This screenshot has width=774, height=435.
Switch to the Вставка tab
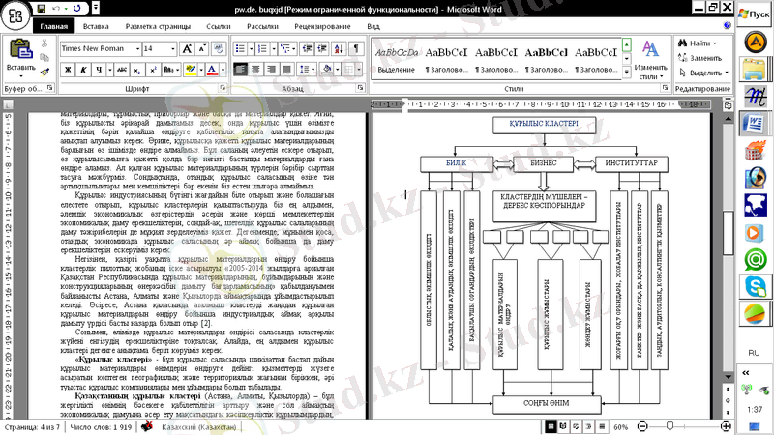[96, 27]
